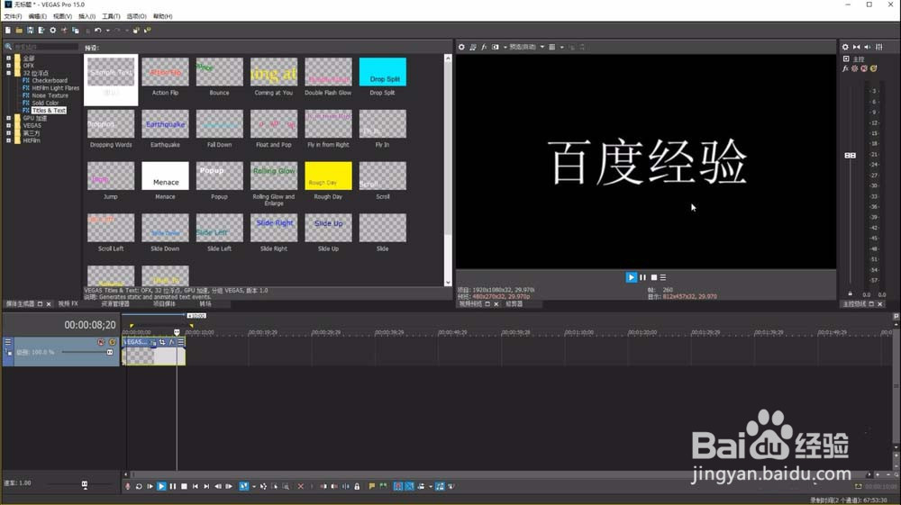Click the record microphone button in transport

128,486
